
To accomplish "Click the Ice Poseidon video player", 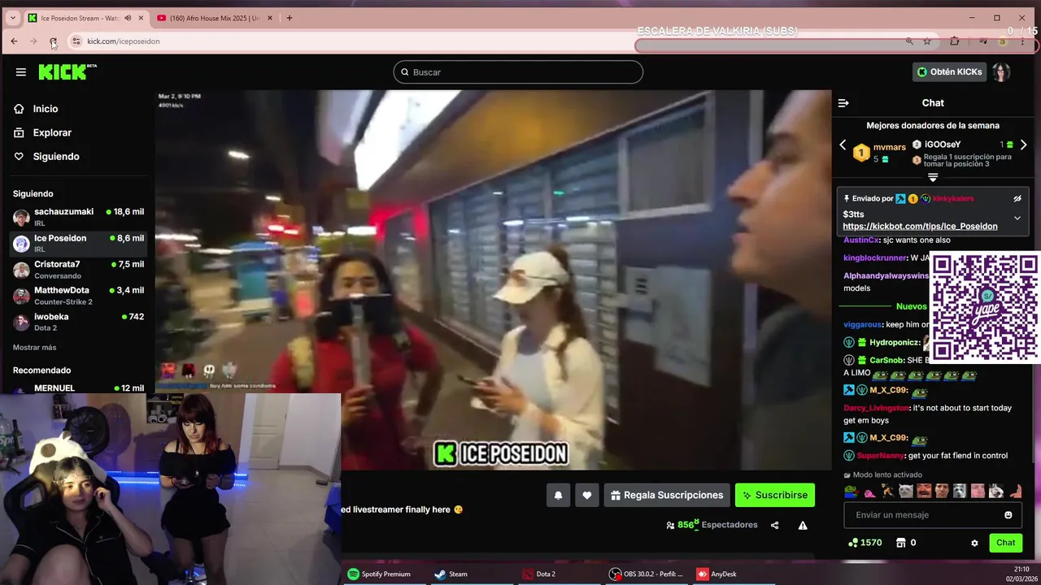I will click(493, 280).
